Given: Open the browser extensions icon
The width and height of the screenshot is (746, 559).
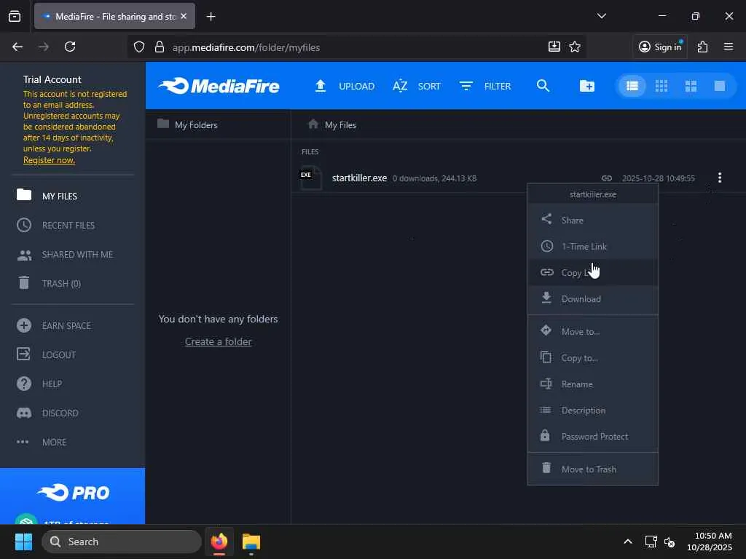Looking at the screenshot, I should click(x=702, y=47).
